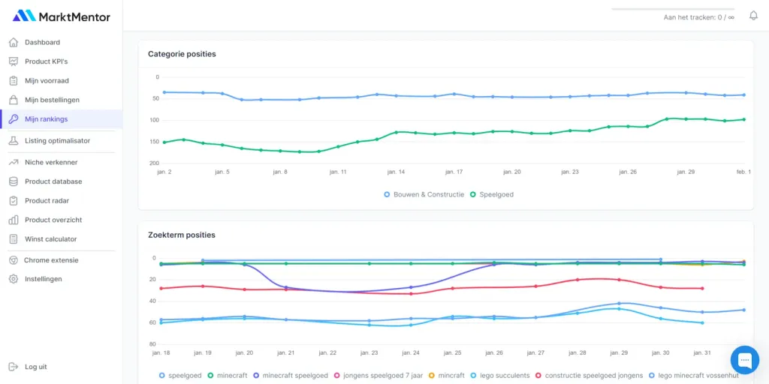
Task: Click the Mijn voorraad clipboard icon
Action: point(14,81)
